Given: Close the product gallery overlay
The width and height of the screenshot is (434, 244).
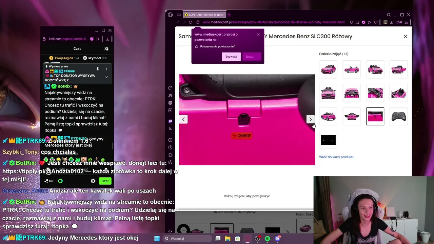Looking at the screenshot, I should click(x=406, y=36).
